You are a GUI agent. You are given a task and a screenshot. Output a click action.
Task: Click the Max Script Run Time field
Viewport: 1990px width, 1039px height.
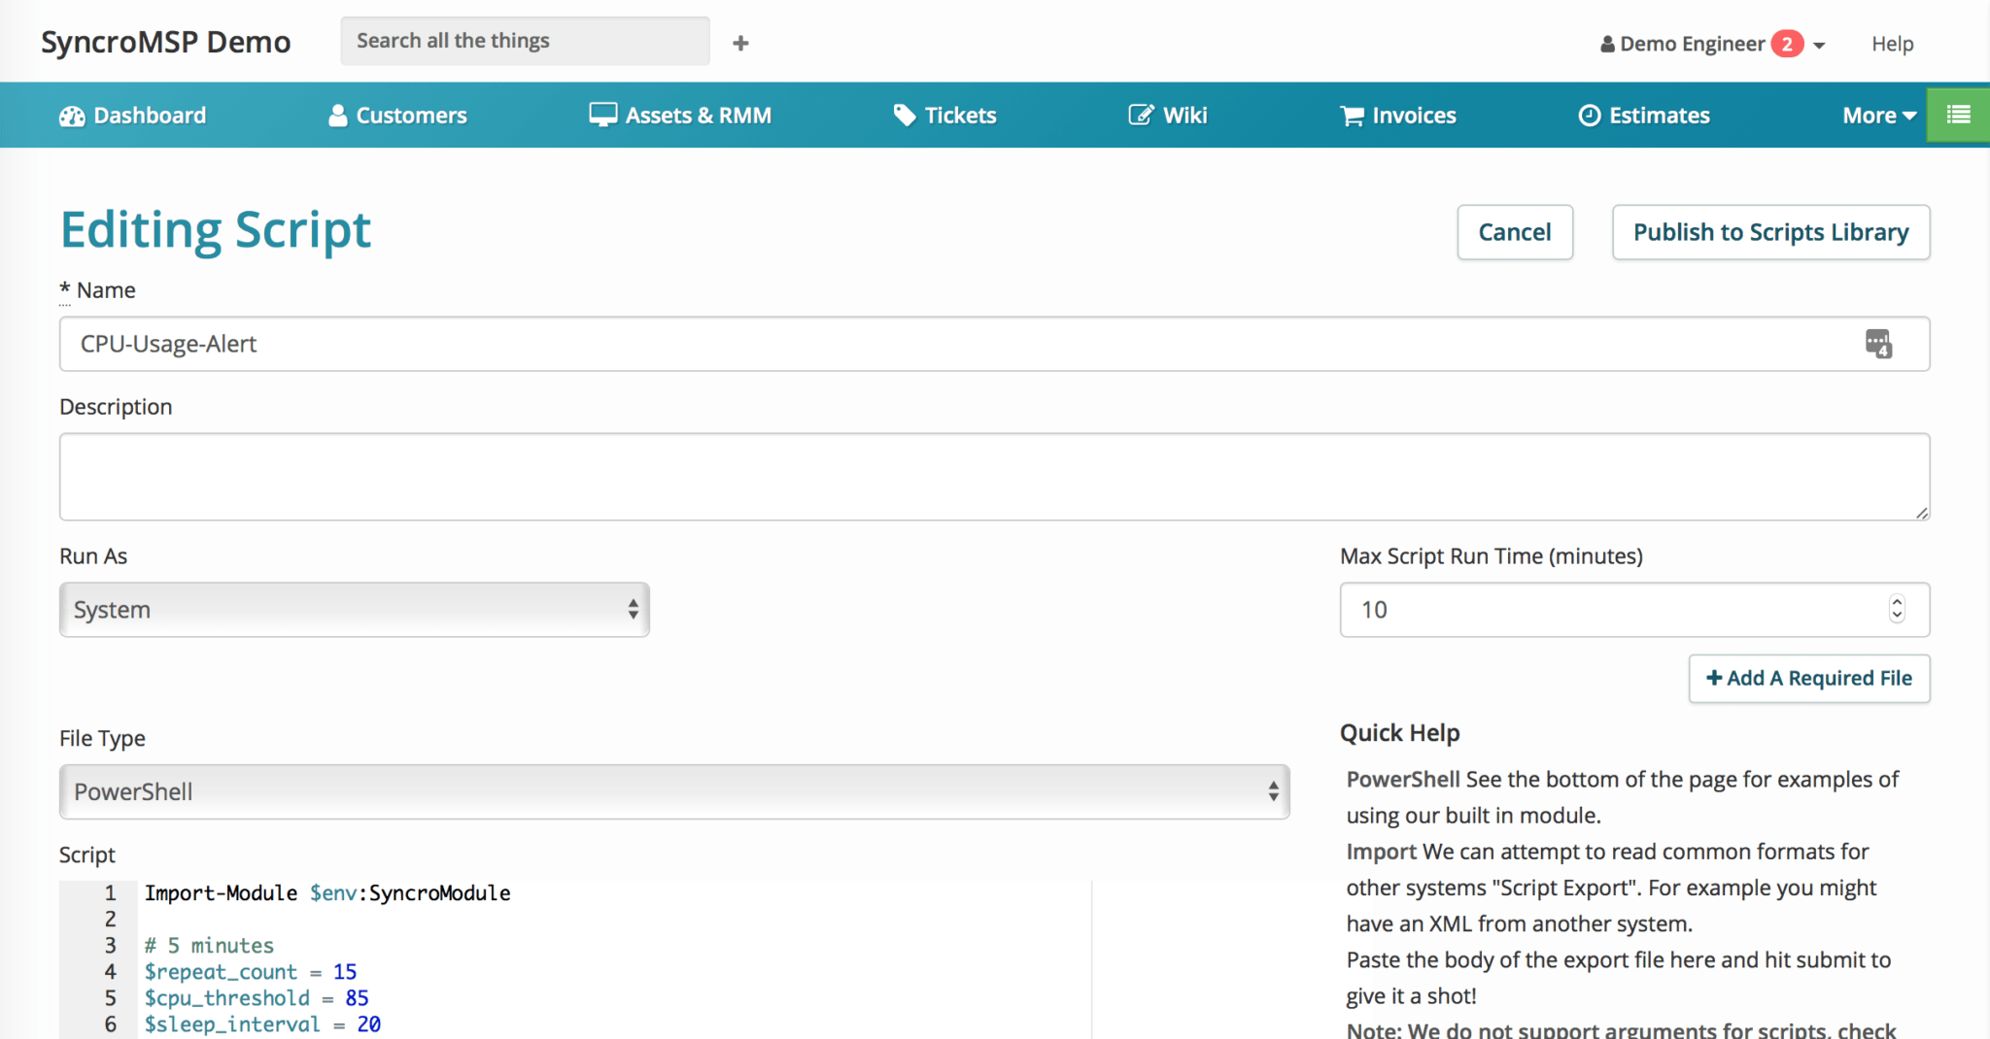click(x=1634, y=610)
